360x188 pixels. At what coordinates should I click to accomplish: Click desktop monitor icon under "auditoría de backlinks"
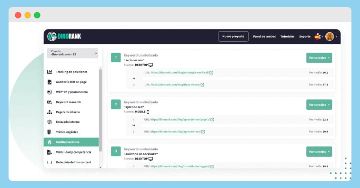coord(150,159)
